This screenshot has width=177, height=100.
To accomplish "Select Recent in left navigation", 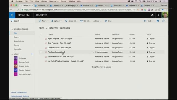I will click(x=16, y=37).
